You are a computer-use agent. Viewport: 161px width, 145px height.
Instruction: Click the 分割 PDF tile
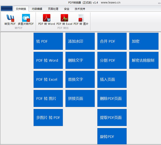pyautogui.click(x=112, y=60)
